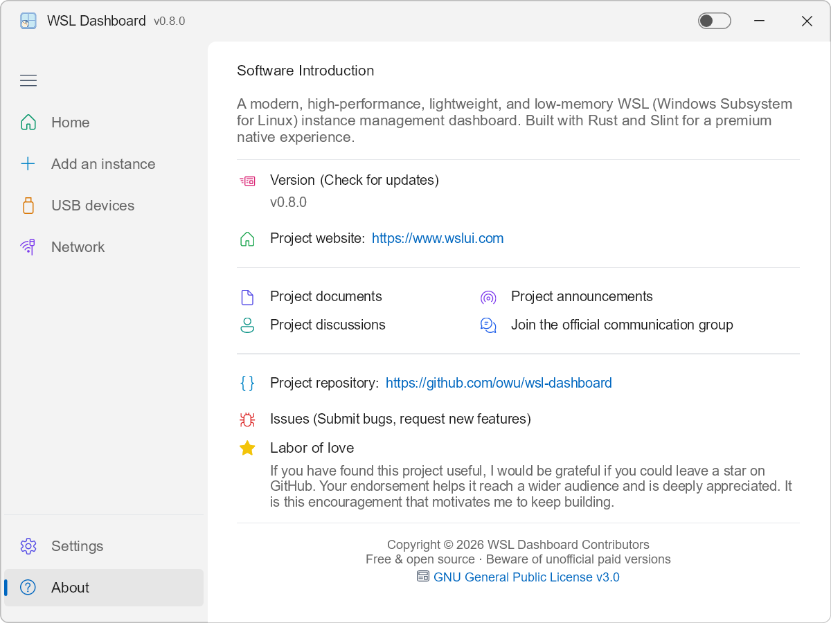Click the About question mark icon
The height and width of the screenshot is (623, 831).
(x=28, y=588)
